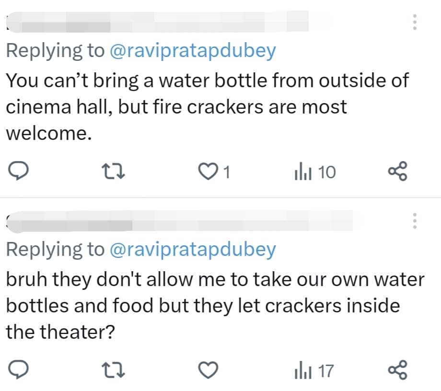This screenshot has height=391, width=441.
Task: Open more options for second tweet
Action: click(415, 221)
